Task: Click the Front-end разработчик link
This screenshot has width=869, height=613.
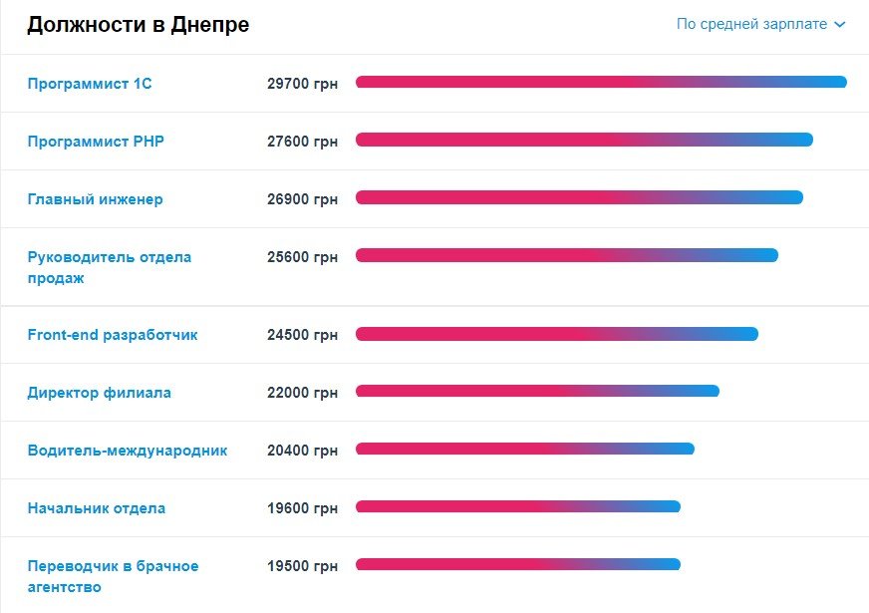Action: [113, 335]
